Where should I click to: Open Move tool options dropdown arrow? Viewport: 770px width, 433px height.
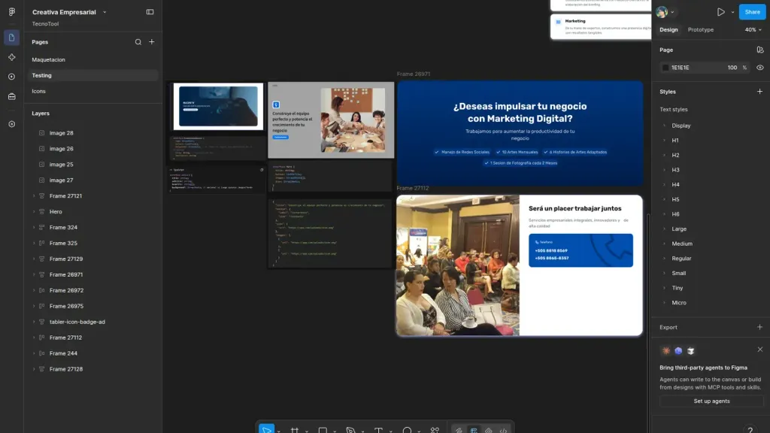point(278,431)
